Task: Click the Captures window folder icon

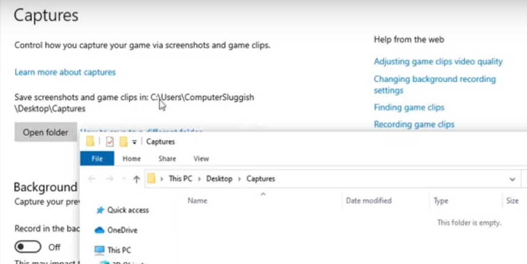Action: click(x=90, y=141)
